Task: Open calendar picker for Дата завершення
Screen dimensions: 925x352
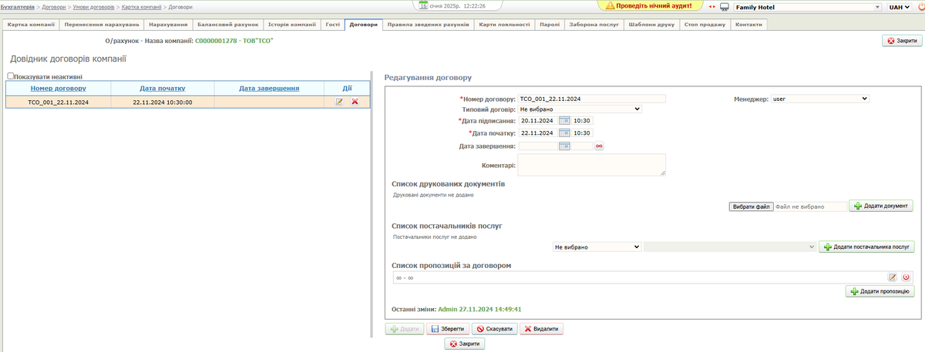Action: pyautogui.click(x=563, y=146)
